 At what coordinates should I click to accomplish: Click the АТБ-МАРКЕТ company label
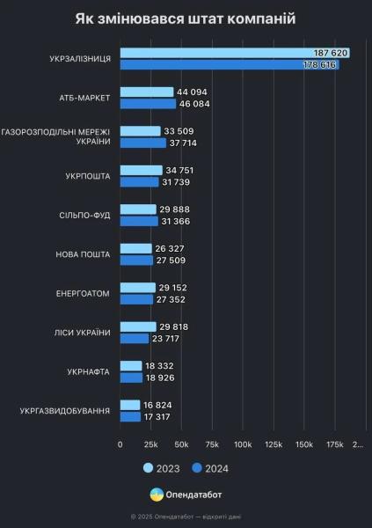(84, 98)
